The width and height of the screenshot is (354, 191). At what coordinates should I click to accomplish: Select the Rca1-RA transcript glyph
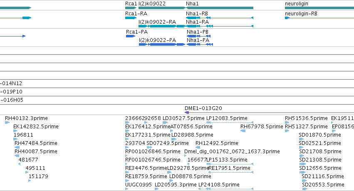point(131,18)
